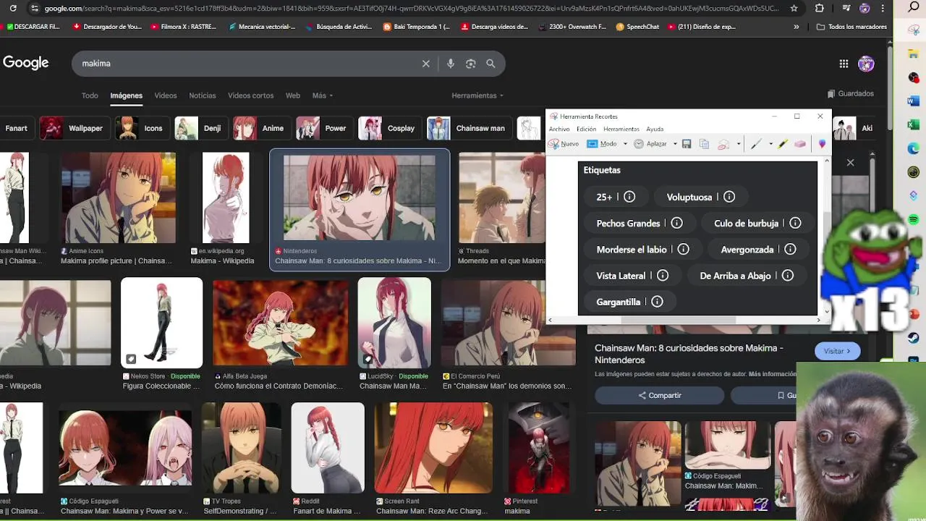Screen dimensions: 926x521
Task: Filter images by the Power chip
Action: click(x=323, y=128)
